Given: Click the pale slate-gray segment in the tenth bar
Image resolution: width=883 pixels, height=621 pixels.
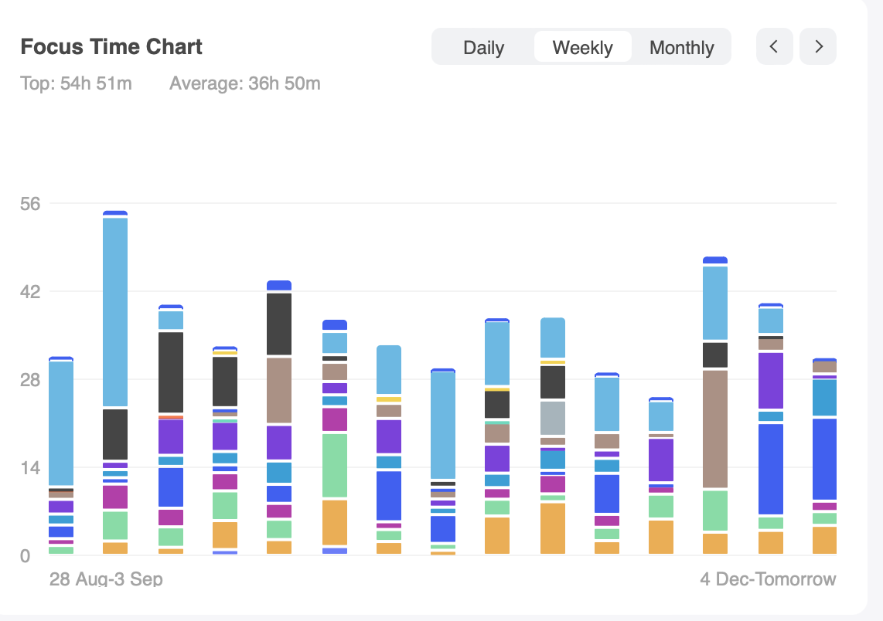Looking at the screenshot, I should 553,418.
